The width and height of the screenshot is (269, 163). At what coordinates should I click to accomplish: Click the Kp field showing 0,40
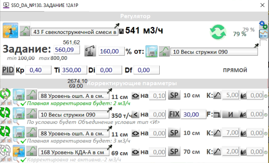pos(38,70)
